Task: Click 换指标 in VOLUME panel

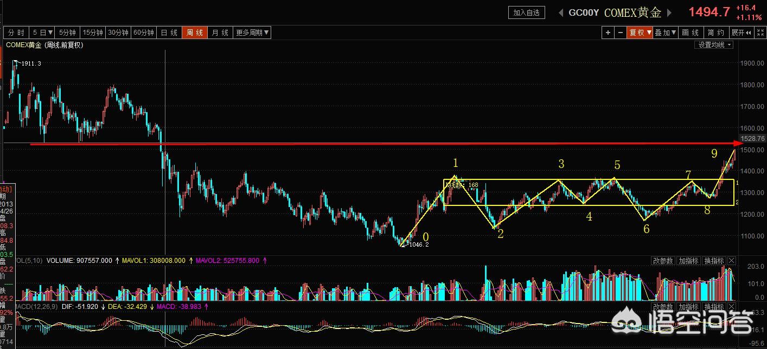Action: [x=714, y=261]
